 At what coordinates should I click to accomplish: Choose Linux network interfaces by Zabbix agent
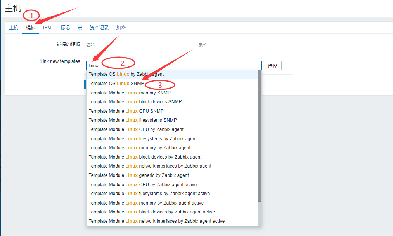172,166
